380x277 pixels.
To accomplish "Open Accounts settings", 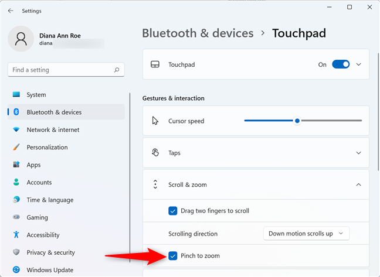I will point(66,182).
